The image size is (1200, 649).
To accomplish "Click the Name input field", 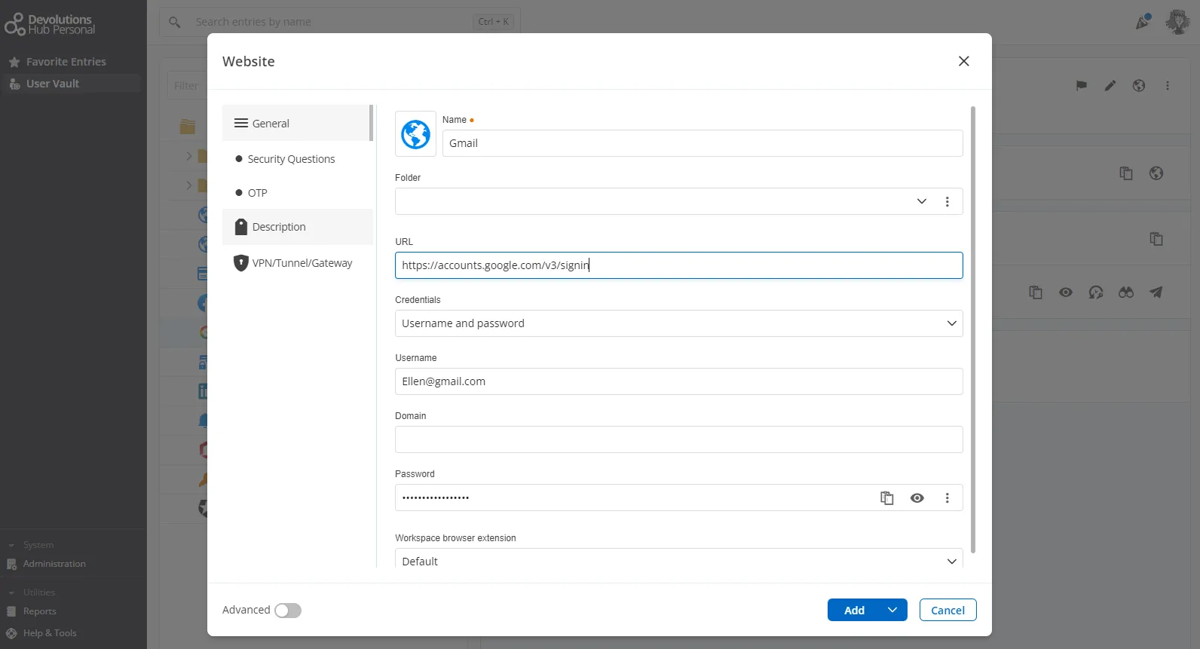I will tap(703, 143).
